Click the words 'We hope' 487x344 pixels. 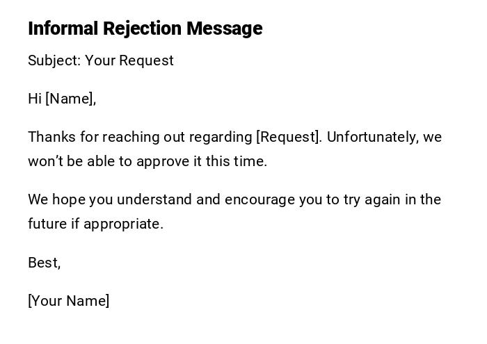(x=56, y=200)
